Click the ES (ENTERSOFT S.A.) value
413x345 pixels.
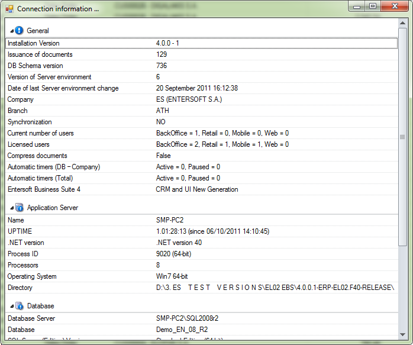[189, 99]
